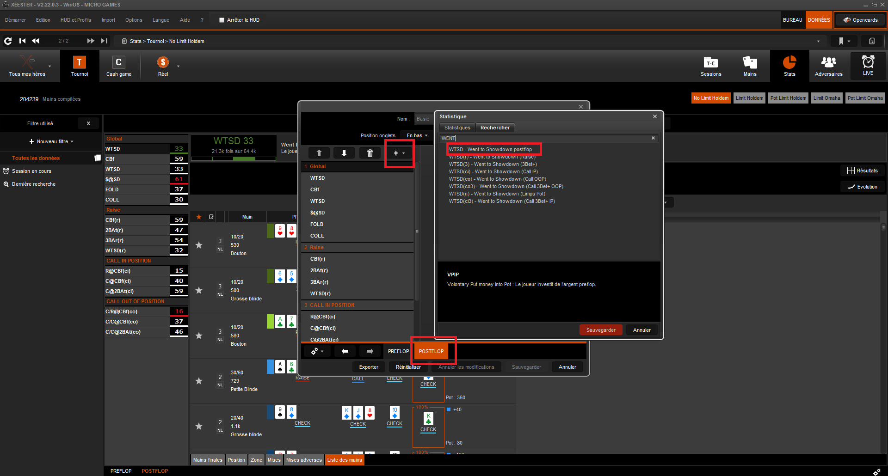Click Annuler in Statistique dialog
The image size is (888, 476).
tap(642, 330)
